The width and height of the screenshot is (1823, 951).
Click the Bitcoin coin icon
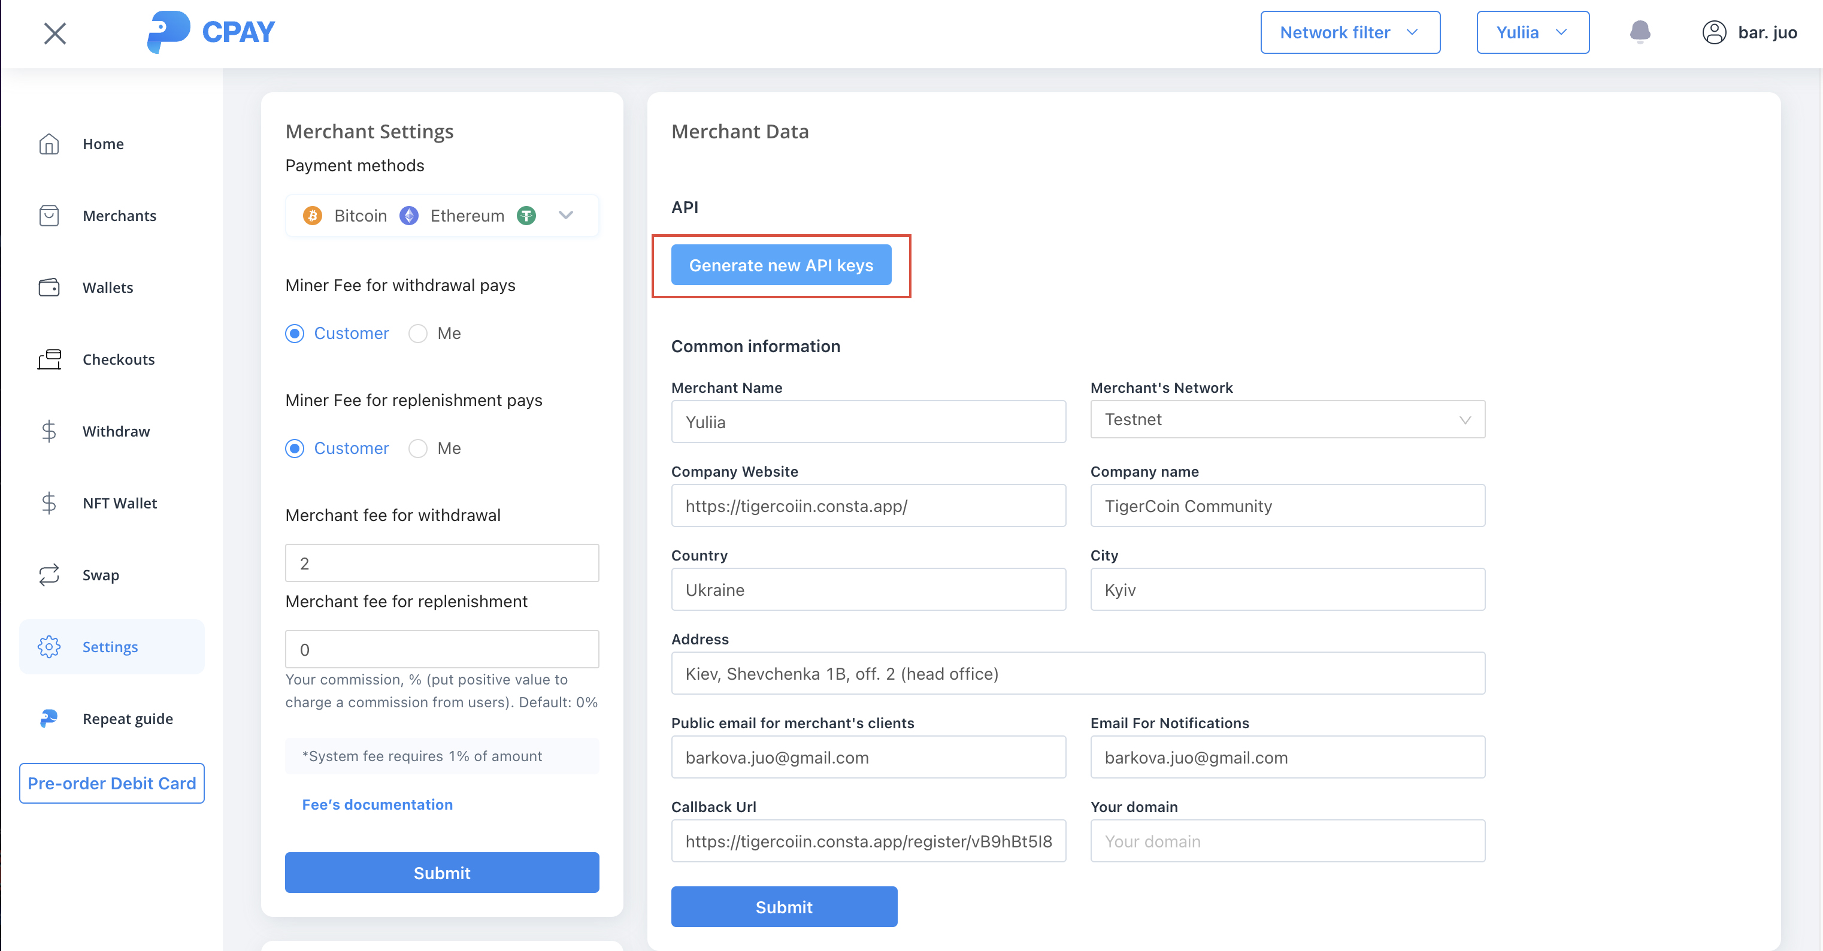tap(312, 216)
